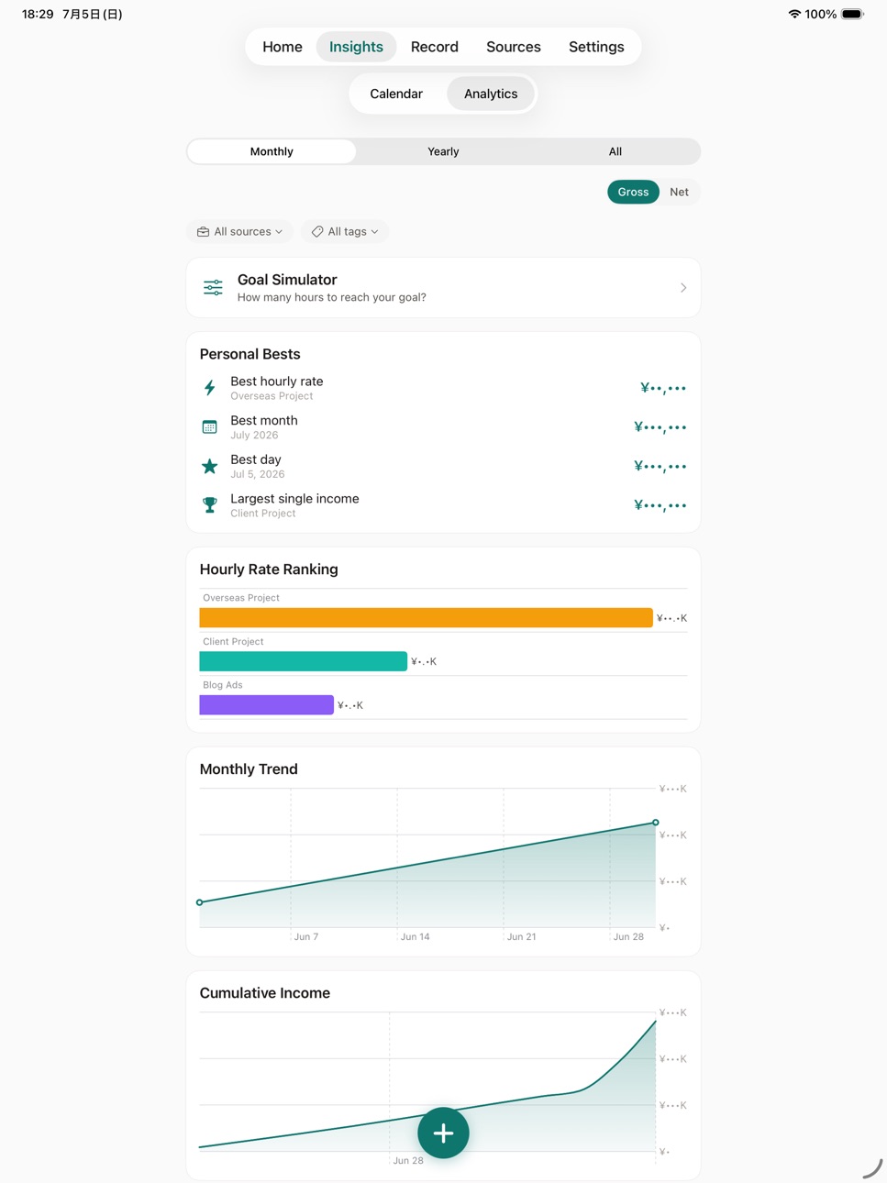
Task: Click the Best hourly rate label
Action: [x=276, y=381]
